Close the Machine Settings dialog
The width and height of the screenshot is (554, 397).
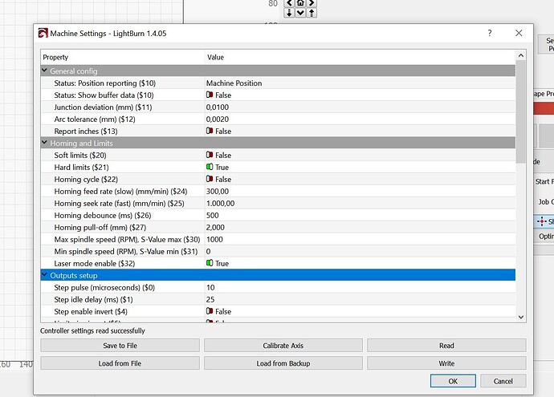point(519,33)
